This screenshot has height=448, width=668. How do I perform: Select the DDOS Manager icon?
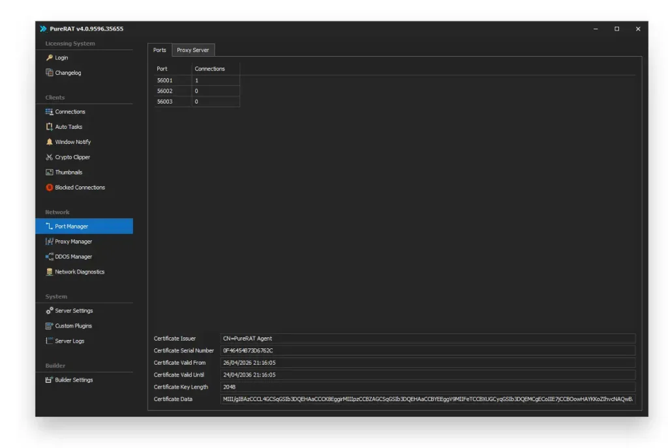point(49,256)
